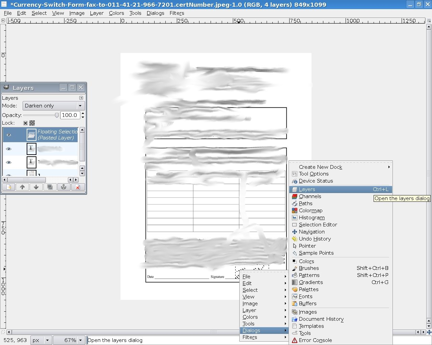Click the Wilber icon on the Layers dialog titlebar

(x=6, y=87)
